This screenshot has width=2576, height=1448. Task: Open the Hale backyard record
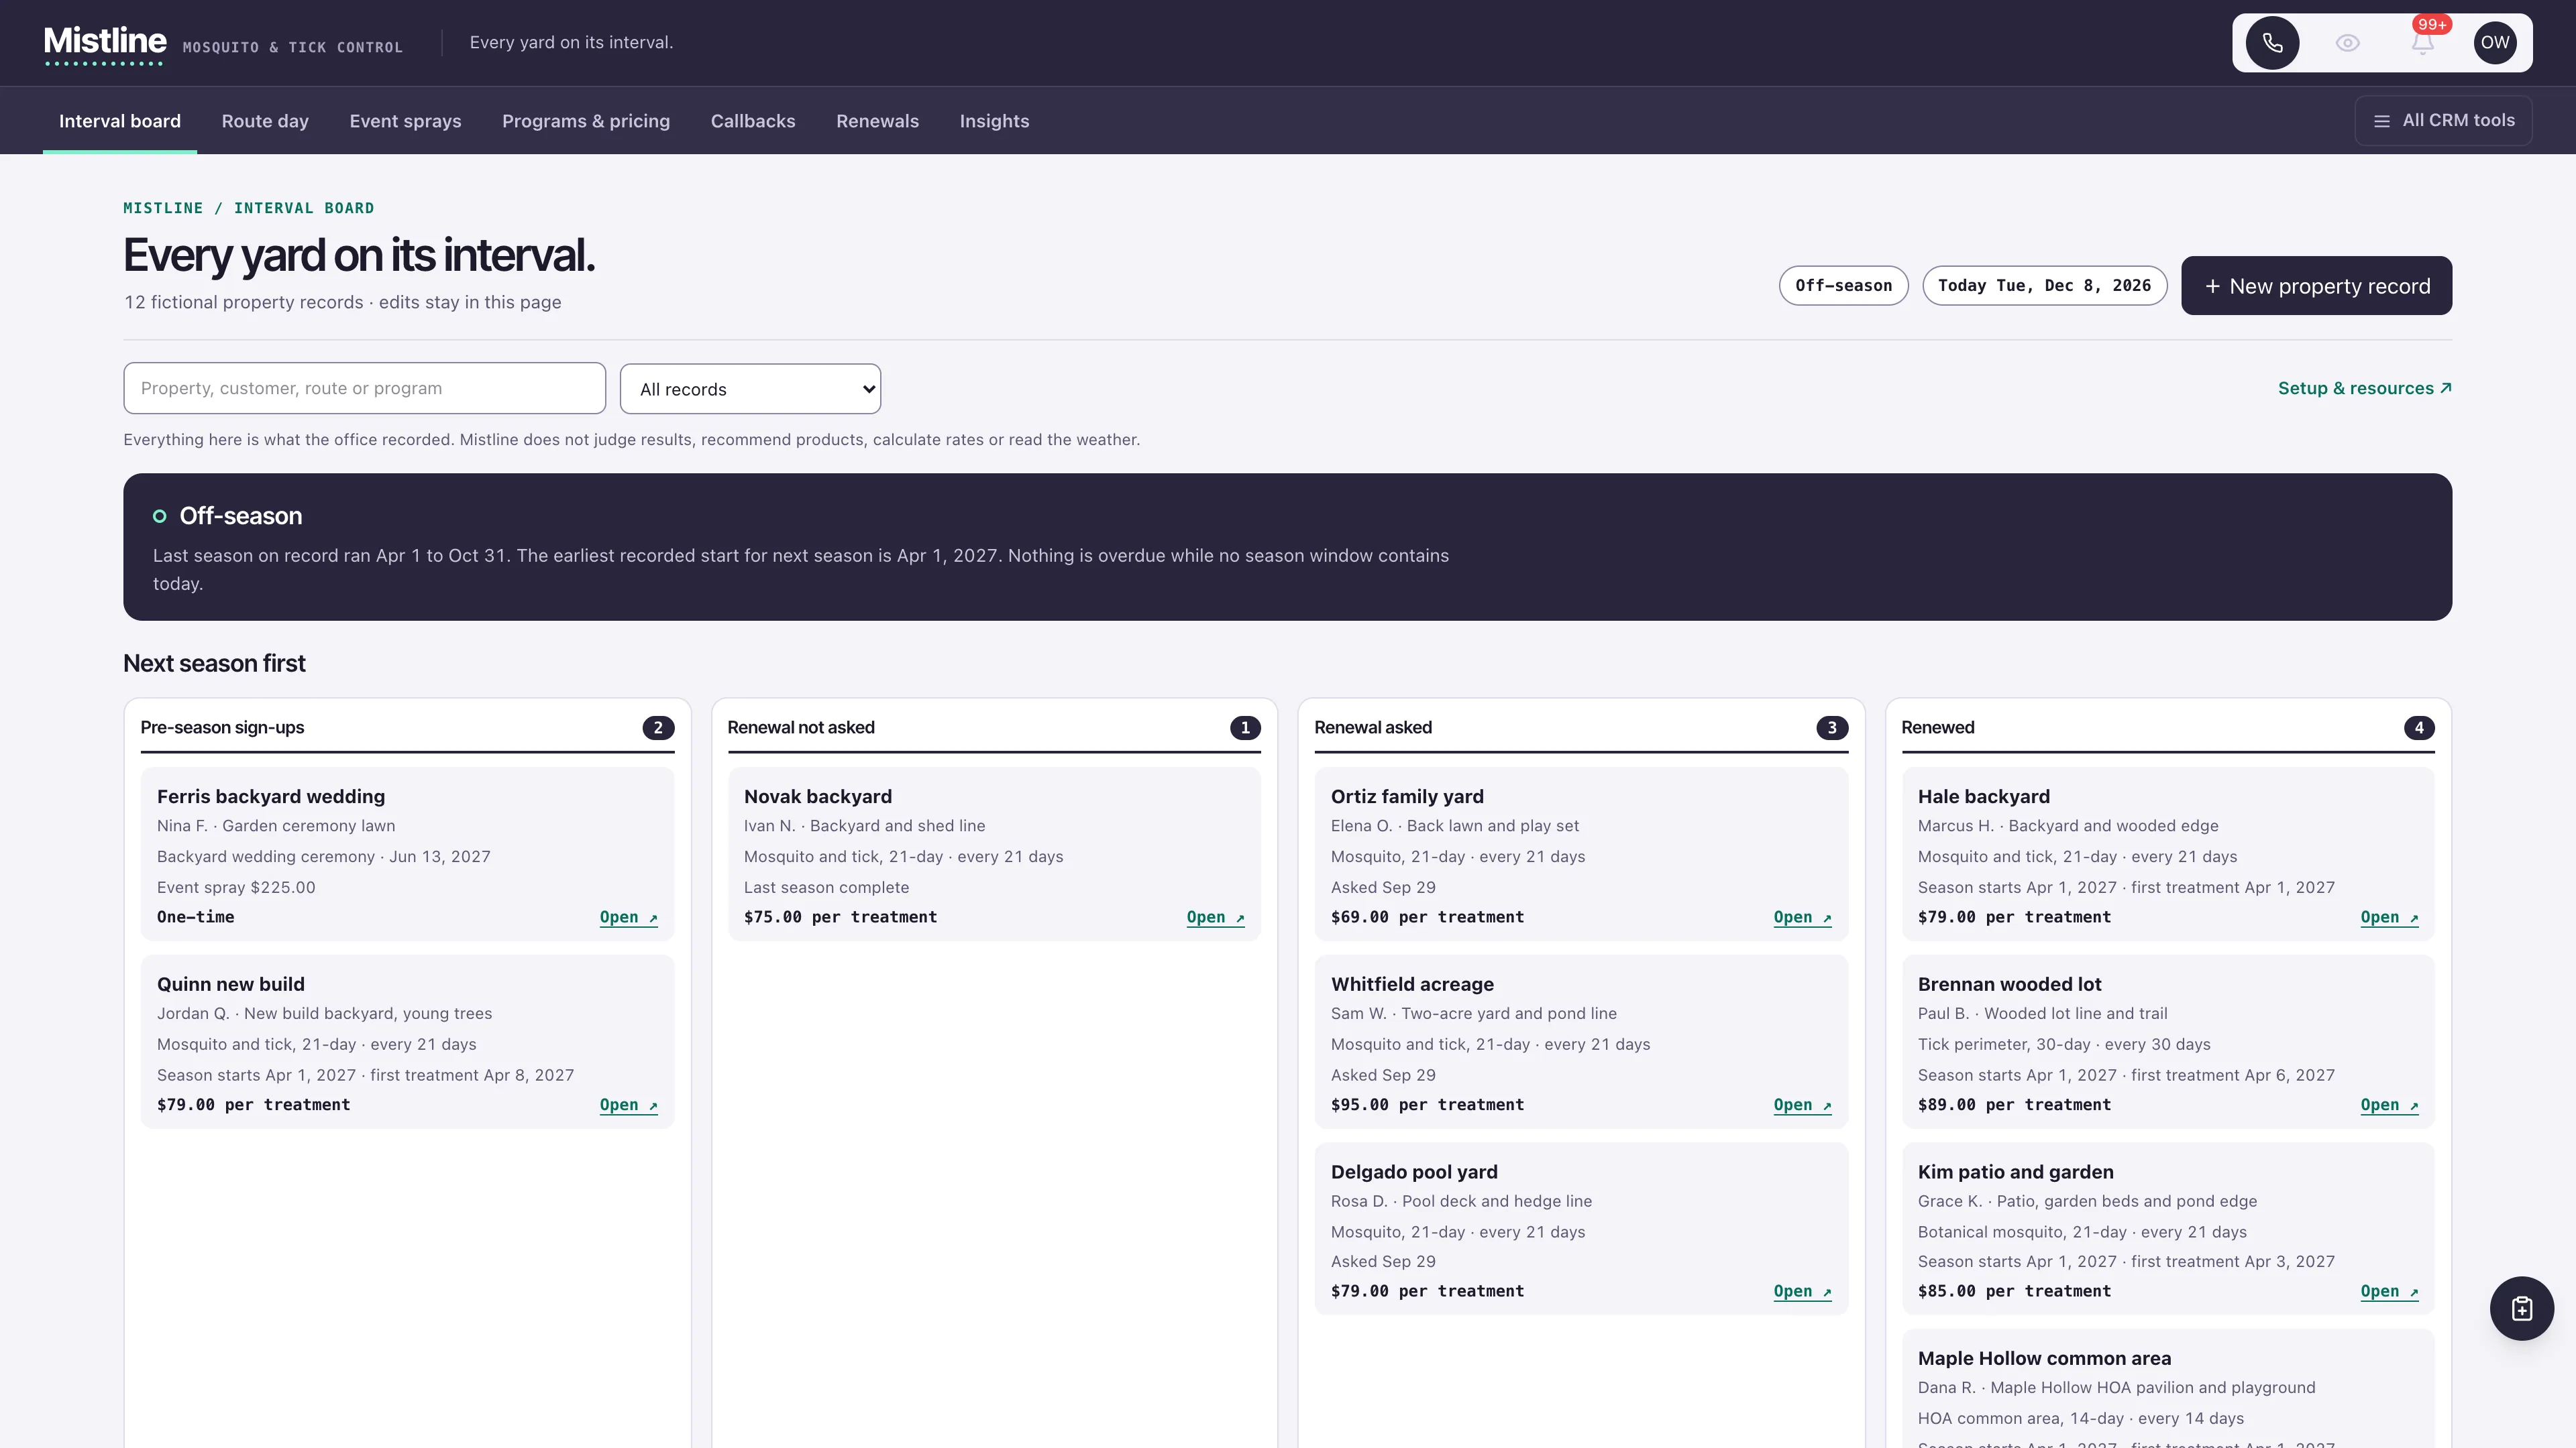(2389, 917)
